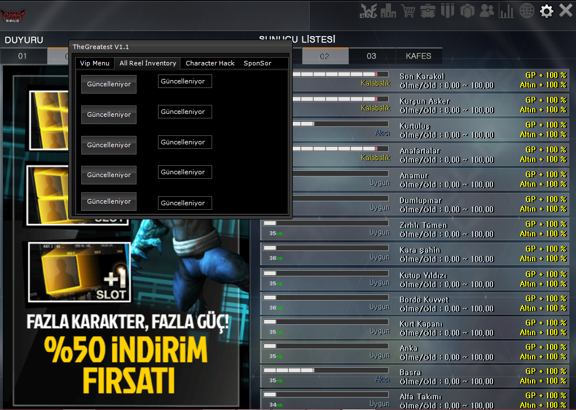Open the shop cart icon
Viewport: 576px width, 410px height.
point(408,11)
